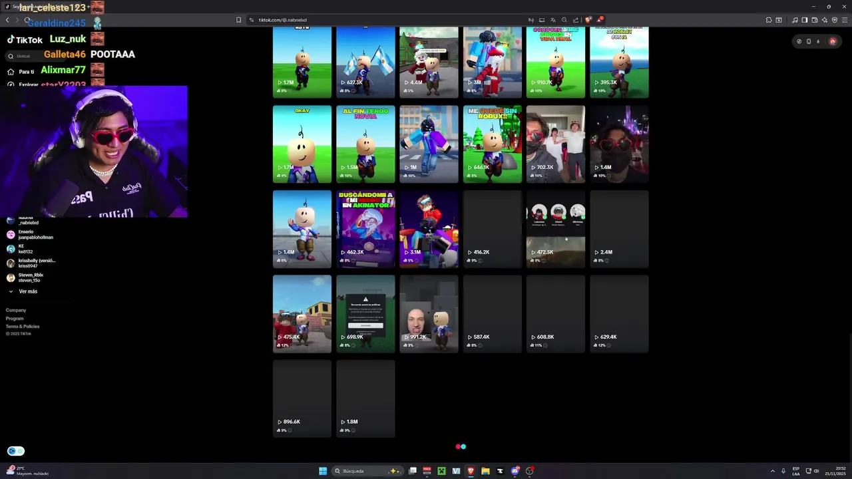This screenshot has height=479, width=852.
Task: Click the TikTok logo
Action: (25, 40)
